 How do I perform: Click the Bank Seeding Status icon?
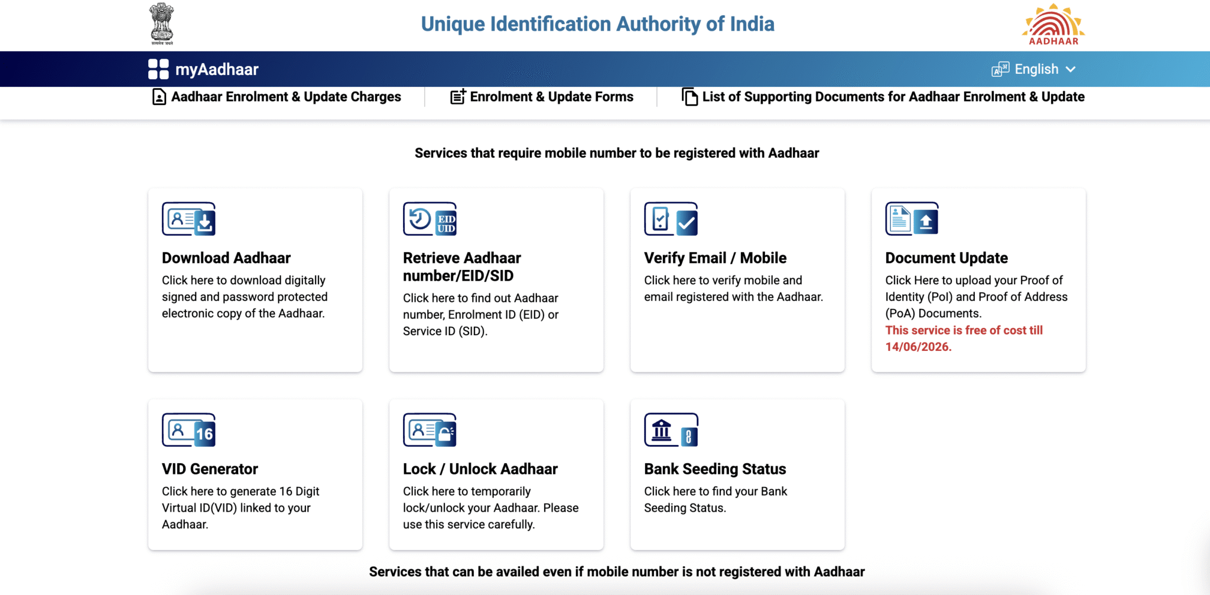(671, 430)
